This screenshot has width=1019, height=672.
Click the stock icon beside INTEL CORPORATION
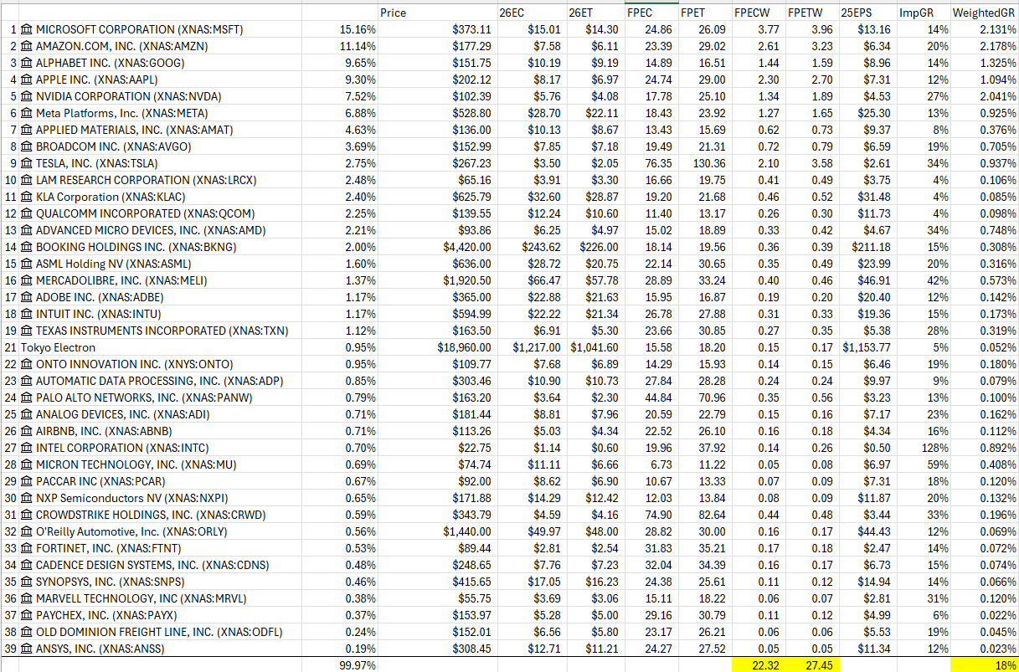(x=26, y=448)
